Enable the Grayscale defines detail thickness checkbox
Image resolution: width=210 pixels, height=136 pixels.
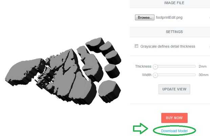tap(136, 46)
